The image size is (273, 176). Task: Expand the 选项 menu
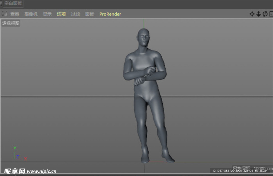click(x=61, y=14)
